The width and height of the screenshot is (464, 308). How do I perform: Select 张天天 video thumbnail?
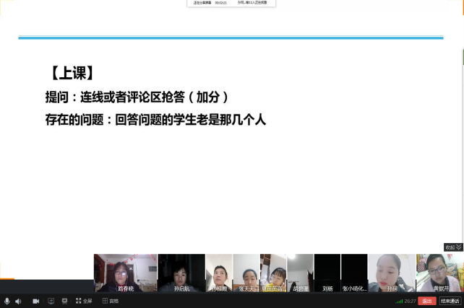click(x=246, y=273)
